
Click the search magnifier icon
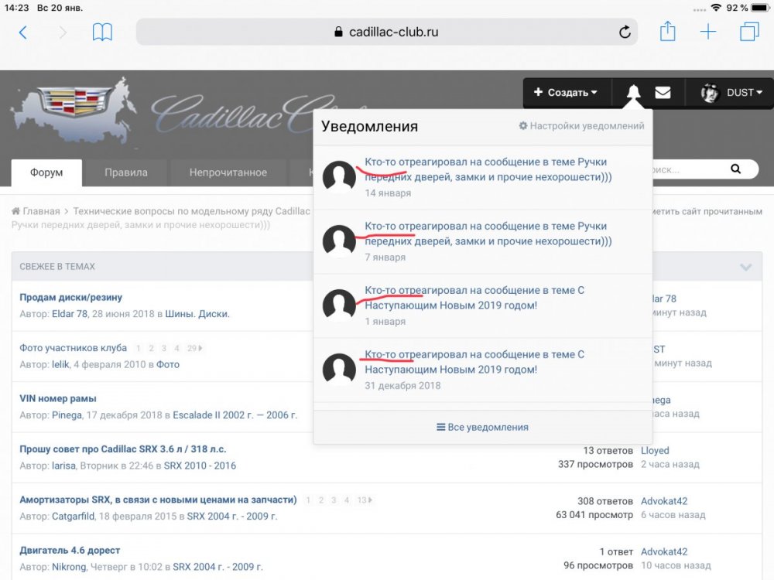734,169
